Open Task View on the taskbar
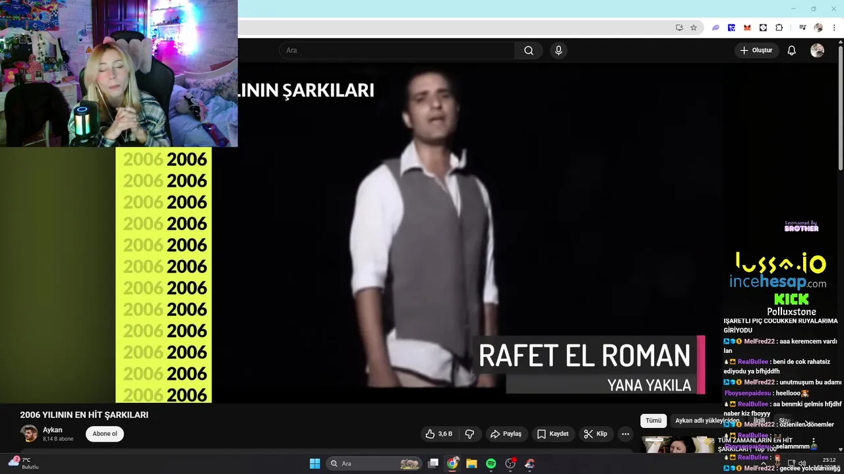The width and height of the screenshot is (844, 474). [433, 463]
